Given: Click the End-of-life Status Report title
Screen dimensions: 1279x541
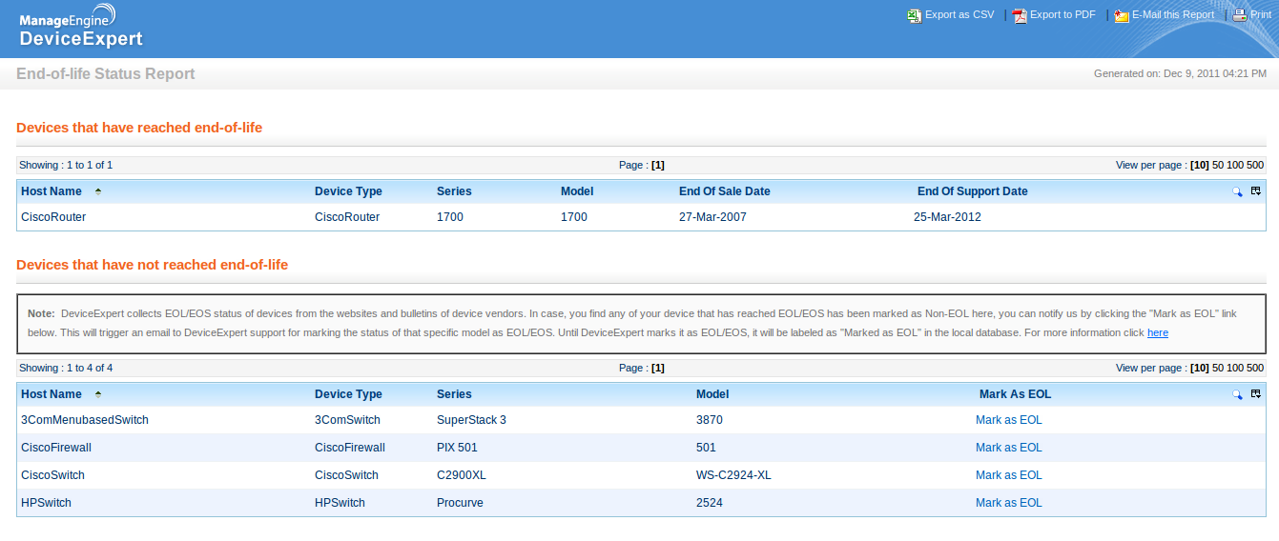Looking at the screenshot, I should [106, 74].
